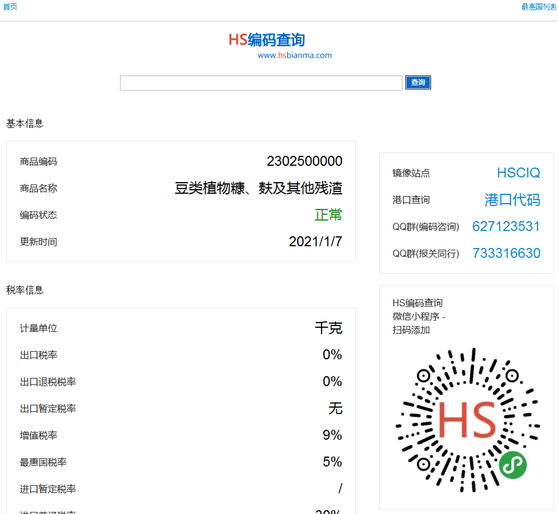Join QQ group 627123531 for code consulting
The image size is (558, 514).
(x=506, y=226)
